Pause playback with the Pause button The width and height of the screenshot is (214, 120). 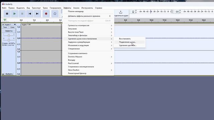coord(7,14)
